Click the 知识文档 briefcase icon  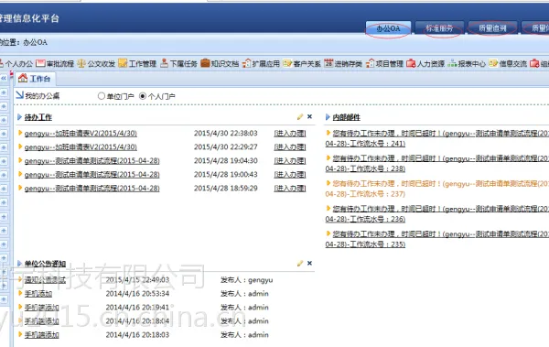click(205, 63)
